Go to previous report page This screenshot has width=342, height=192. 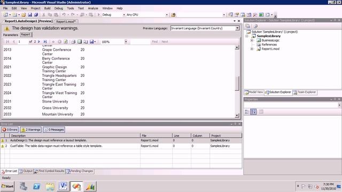(x=13, y=42)
